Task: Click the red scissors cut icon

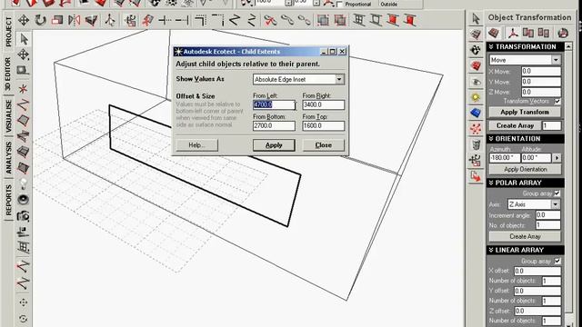Action: pos(270,20)
